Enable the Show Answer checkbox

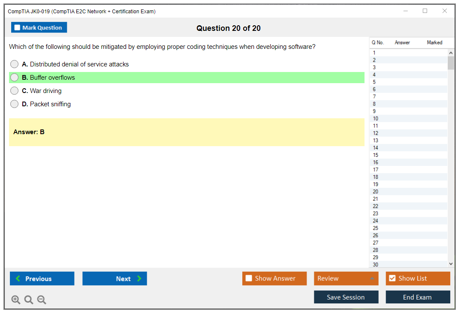pyautogui.click(x=249, y=279)
